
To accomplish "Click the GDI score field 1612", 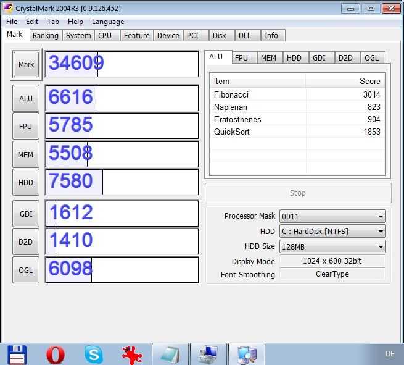I will click(x=122, y=214).
